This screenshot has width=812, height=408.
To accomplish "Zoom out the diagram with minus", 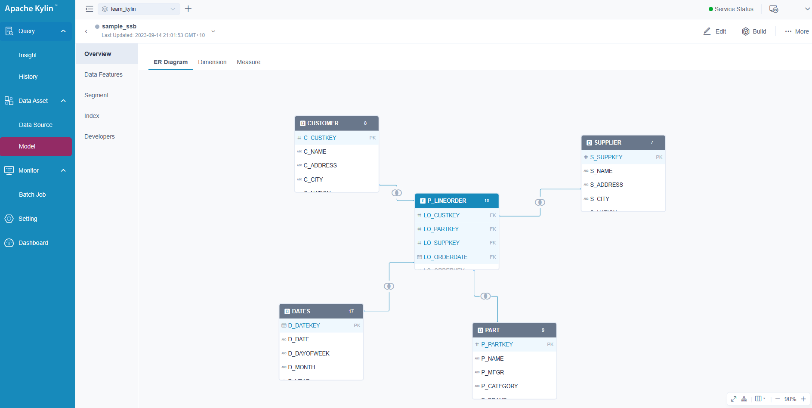I will [x=778, y=399].
